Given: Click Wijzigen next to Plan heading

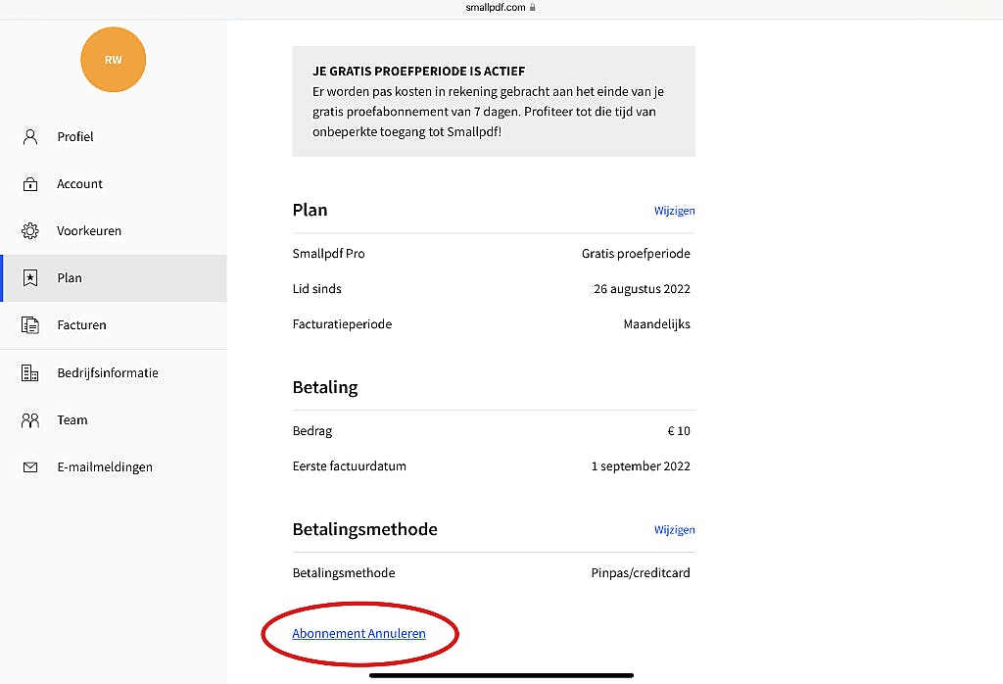Looking at the screenshot, I should tap(674, 211).
